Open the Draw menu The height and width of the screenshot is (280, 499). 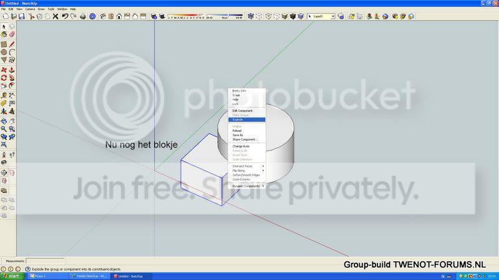tap(41, 9)
